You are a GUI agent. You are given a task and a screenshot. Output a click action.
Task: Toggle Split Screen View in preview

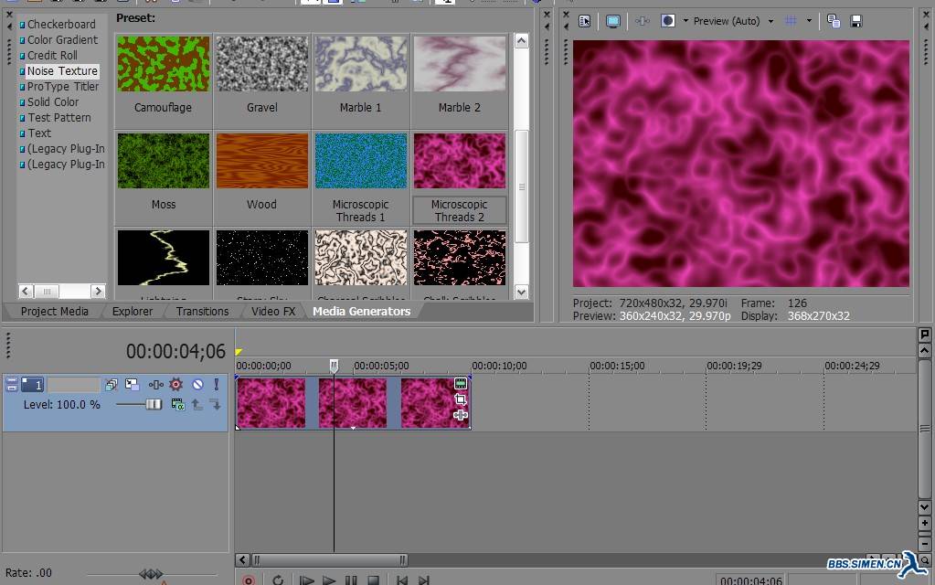pos(668,21)
